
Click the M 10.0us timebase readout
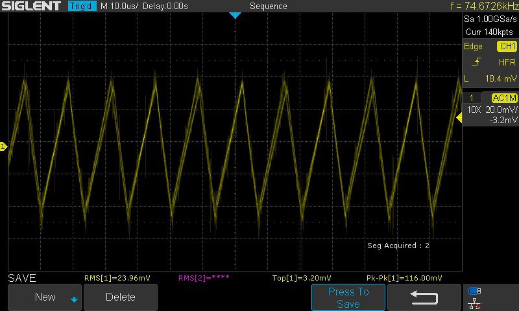point(119,6)
